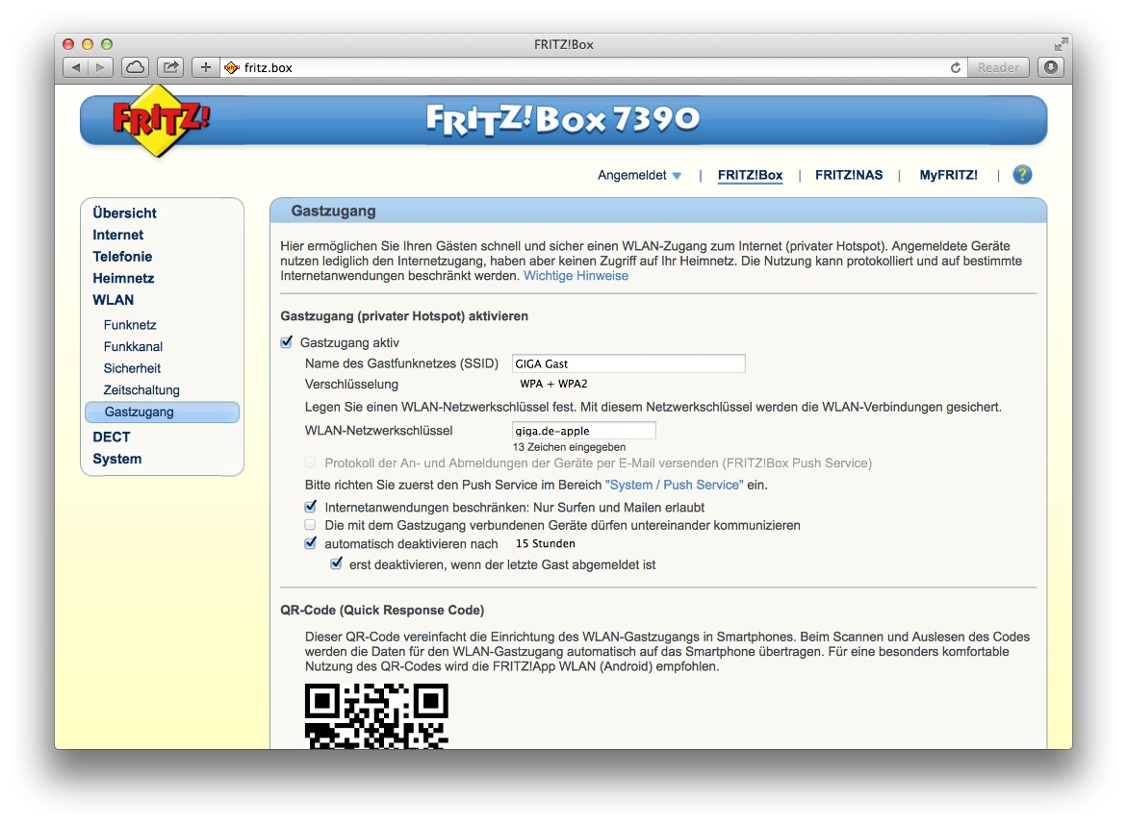The height and width of the screenshot is (825, 1127).
Task: Click the fritz.box favicon in address bar
Action: pyautogui.click(x=231, y=67)
